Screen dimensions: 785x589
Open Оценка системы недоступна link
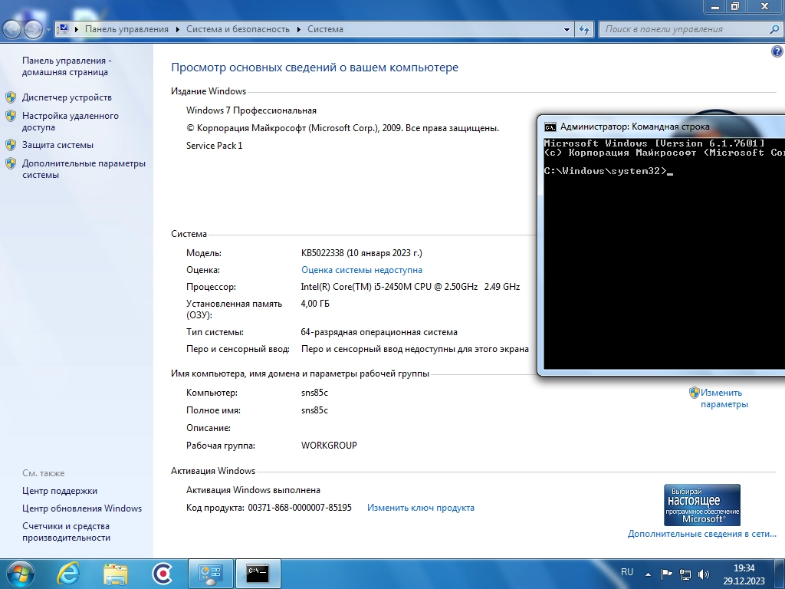tap(362, 269)
